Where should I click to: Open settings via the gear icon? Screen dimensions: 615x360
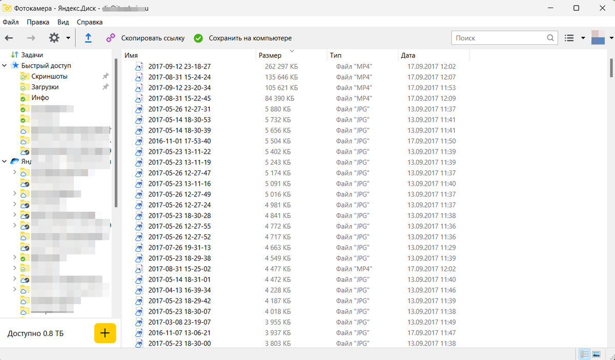(x=54, y=38)
